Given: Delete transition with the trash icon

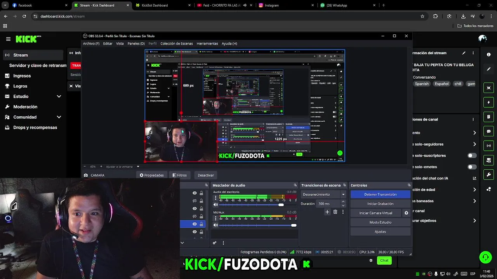Looking at the screenshot, I should 335,212.
